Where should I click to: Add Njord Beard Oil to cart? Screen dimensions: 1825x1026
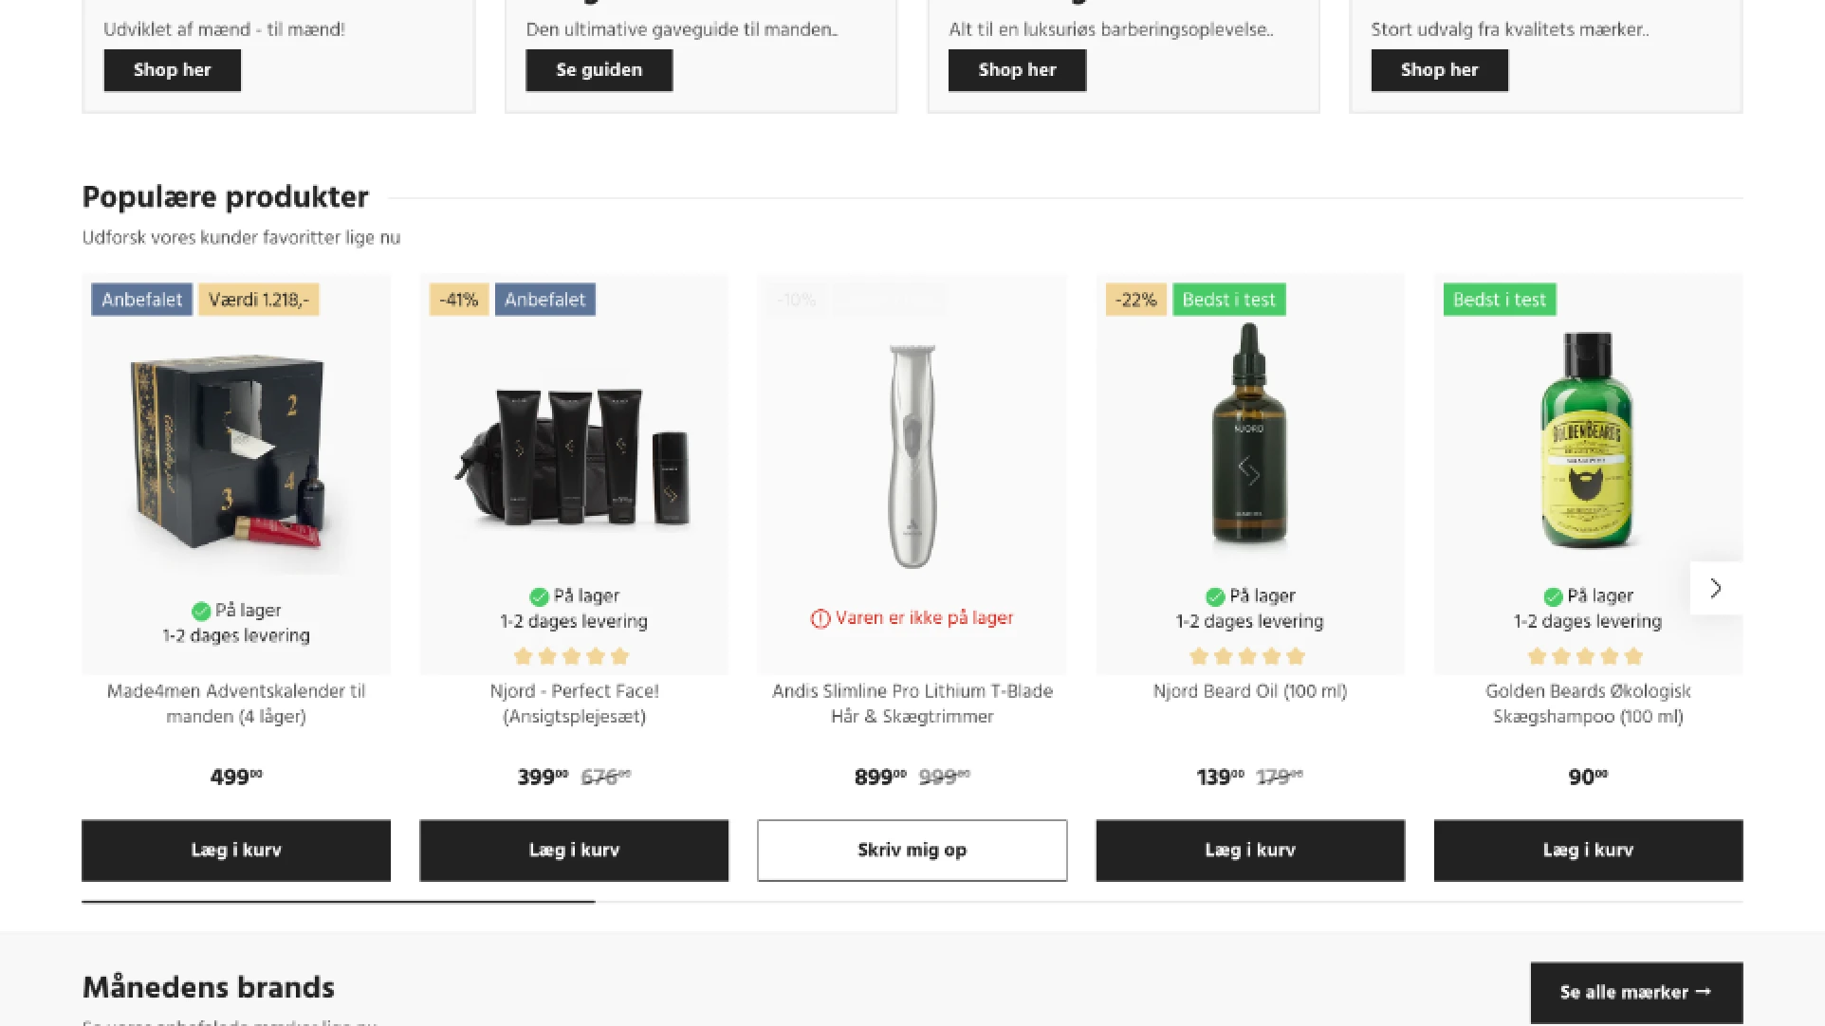(1249, 851)
